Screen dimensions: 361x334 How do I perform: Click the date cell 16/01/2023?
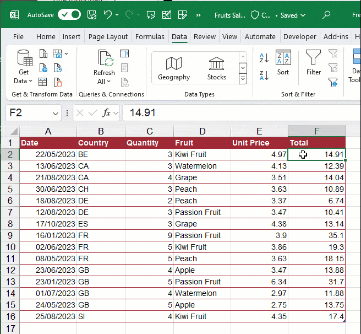tap(48, 235)
